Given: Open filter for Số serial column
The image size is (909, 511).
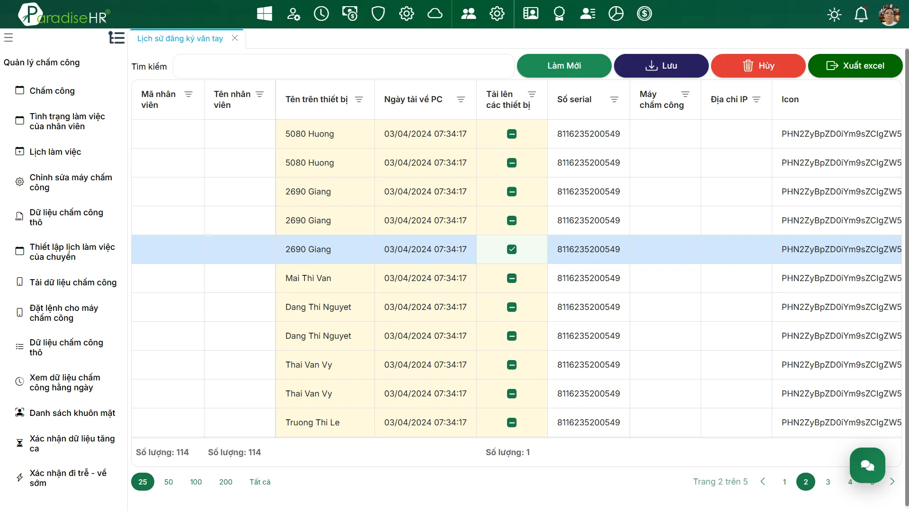Looking at the screenshot, I should tap(614, 99).
